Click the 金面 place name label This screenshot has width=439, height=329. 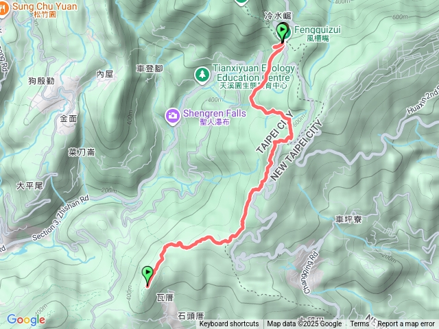click(69, 119)
